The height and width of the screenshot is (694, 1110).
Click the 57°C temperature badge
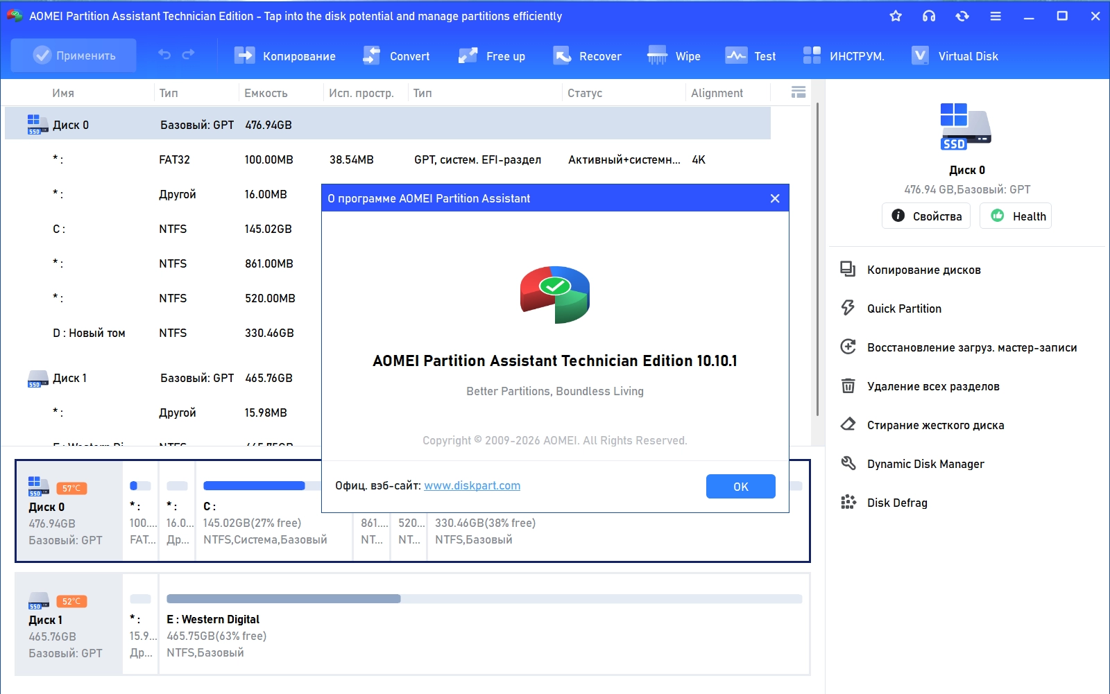click(x=71, y=488)
